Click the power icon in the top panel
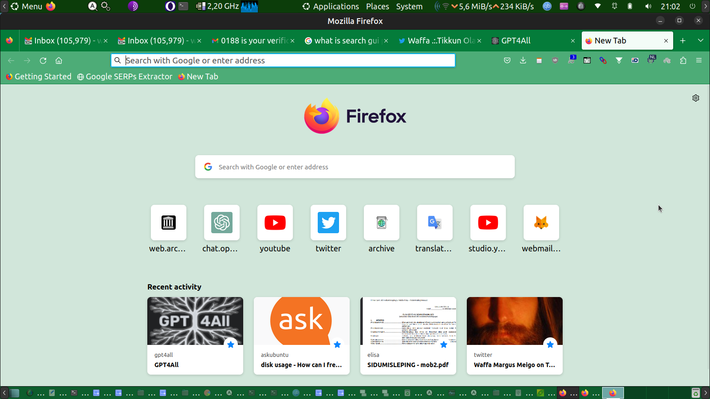The image size is (710, 399). click(693, 6)
